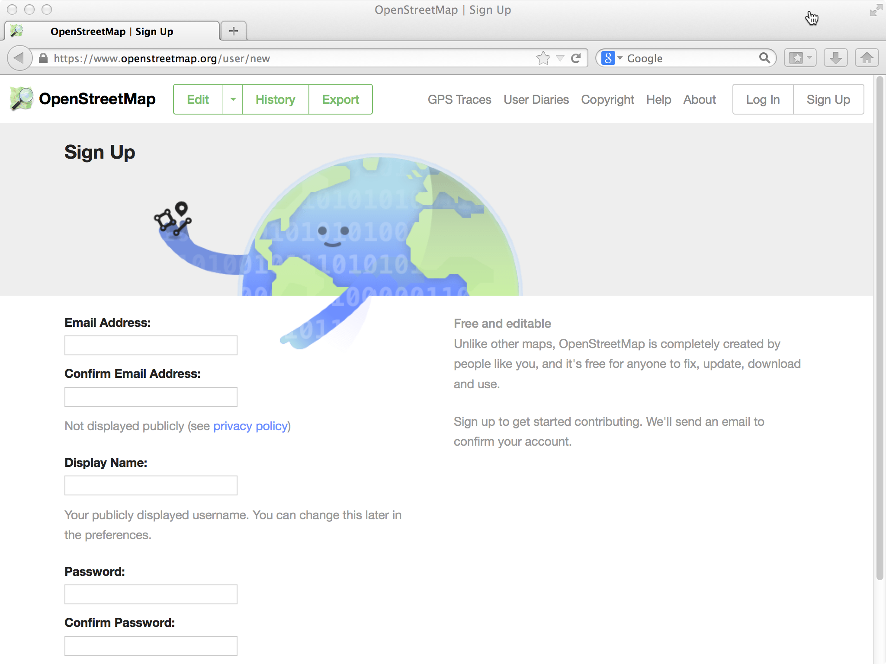Screen dimensions: 886x664
Task: Open the GPS Traces menu item
Action: (459, 99)
